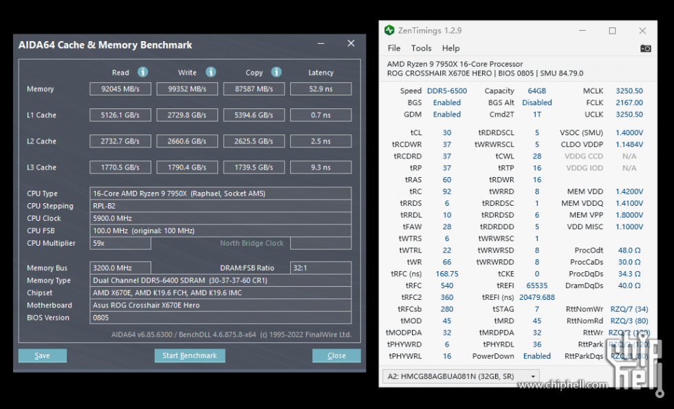Click the CPU Type field with Ryzen 9 7950X
Image resolution: width=674 pixels, height=409 pixels.
(221, 194)
